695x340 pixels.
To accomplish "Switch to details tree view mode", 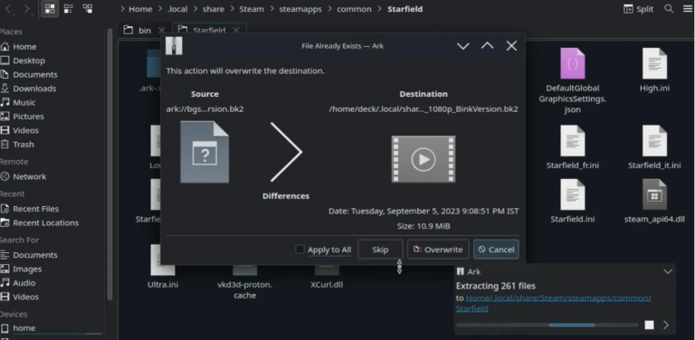I will 88,9.
